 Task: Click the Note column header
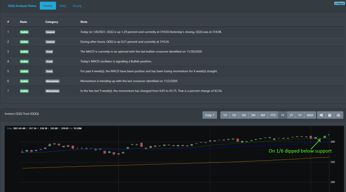tap(84, 22)
